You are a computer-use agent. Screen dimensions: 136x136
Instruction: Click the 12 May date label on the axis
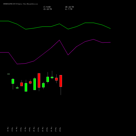tap(8, 129)
